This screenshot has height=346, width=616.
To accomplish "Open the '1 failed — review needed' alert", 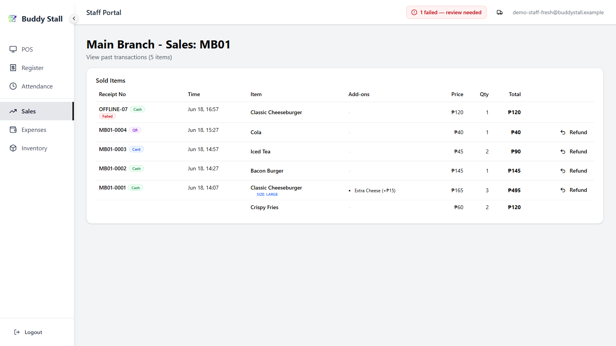I will [446, 12].
